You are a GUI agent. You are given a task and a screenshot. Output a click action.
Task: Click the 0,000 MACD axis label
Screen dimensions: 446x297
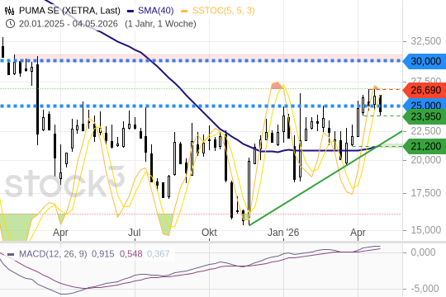(x=423, y=252)
